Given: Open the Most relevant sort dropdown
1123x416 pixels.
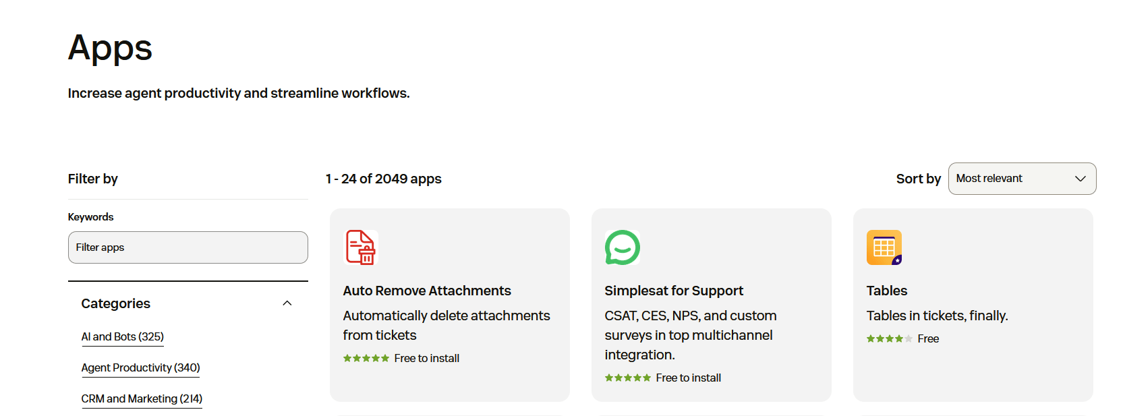Looking at the screenshot, I should click(x=1021, y=178).
